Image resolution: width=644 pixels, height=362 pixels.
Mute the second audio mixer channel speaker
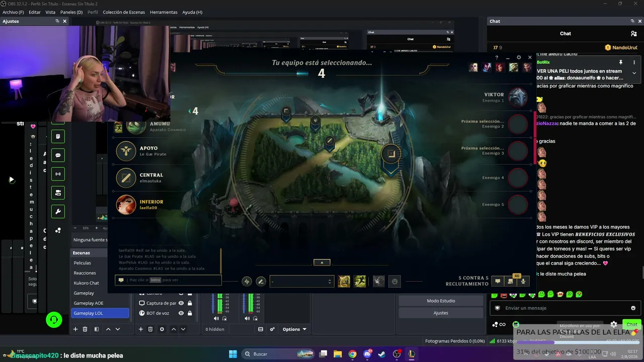(x=247, y=318)
